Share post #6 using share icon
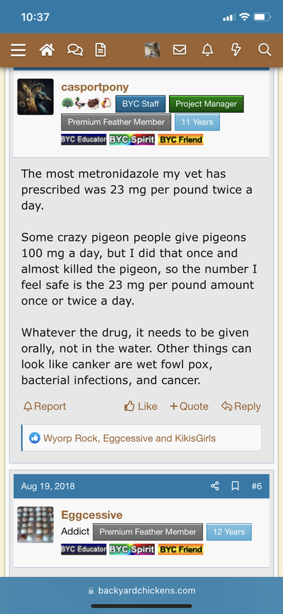 (215, 486)
